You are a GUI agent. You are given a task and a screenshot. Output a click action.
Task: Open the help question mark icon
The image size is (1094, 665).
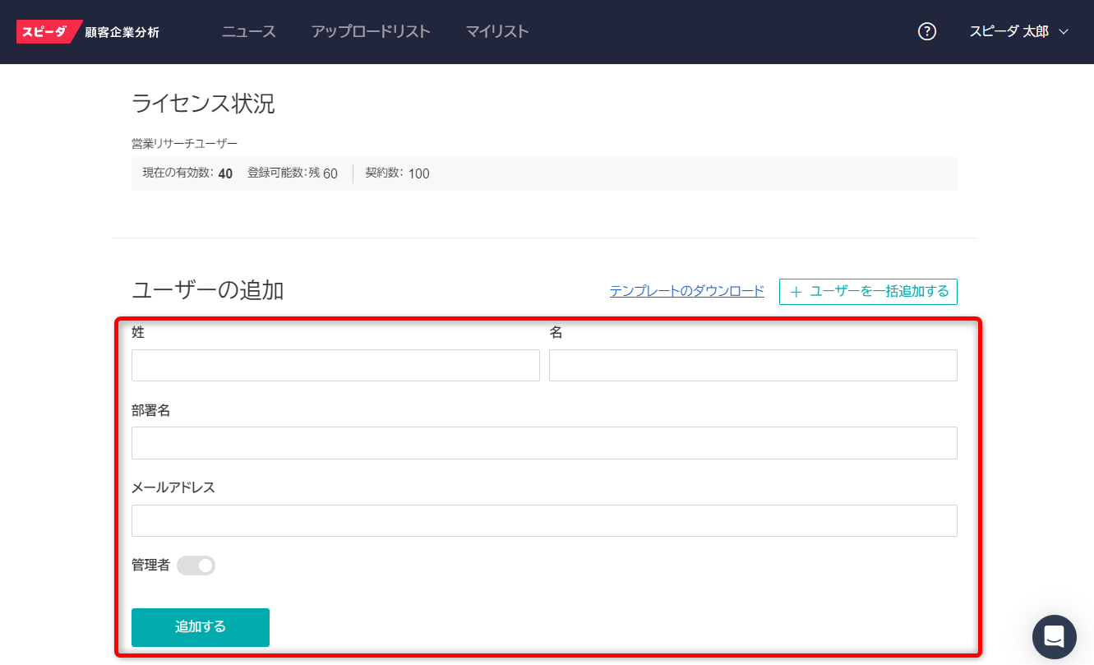(927, 32)
